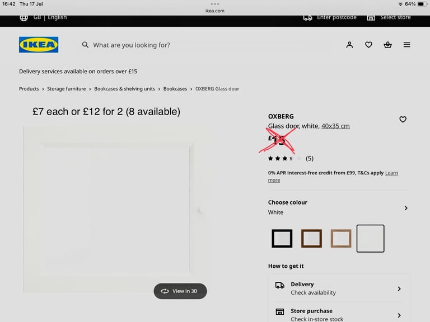The height and width of the screenshot is (322, 430).
Task: Expand the Choose colour chevron
Action: click(406, 208)
